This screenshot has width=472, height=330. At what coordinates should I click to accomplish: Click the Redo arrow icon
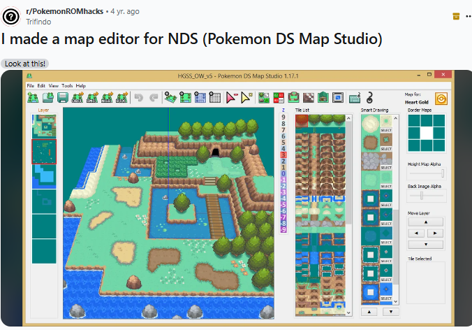pyautogui.click(x=154, y=98)
